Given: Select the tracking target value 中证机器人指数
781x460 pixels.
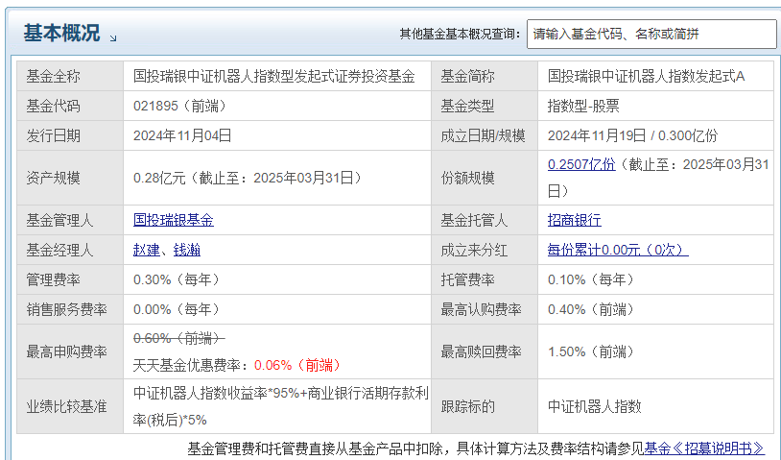Looking at the screenshot, I should [x=594, y=406].
